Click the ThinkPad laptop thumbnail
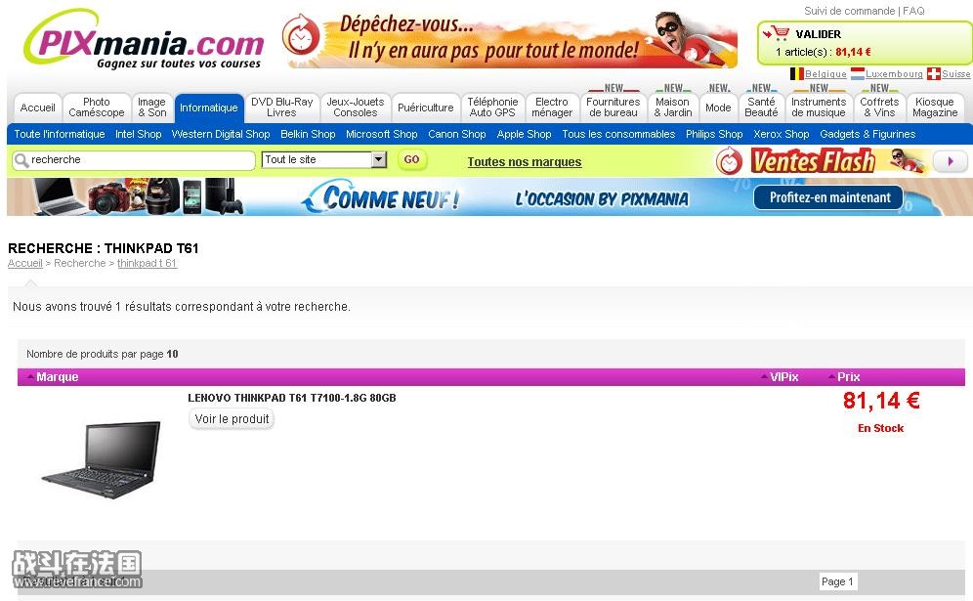The width and height of the screenshot is (973, 601). click(x=103, y=459)
